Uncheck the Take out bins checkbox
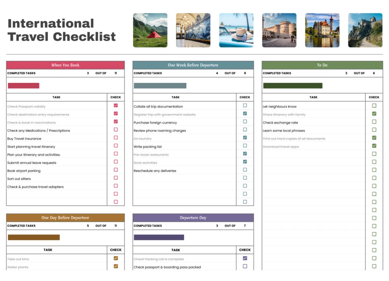This screenshot has width=389, height=281. tap(115, 258)
